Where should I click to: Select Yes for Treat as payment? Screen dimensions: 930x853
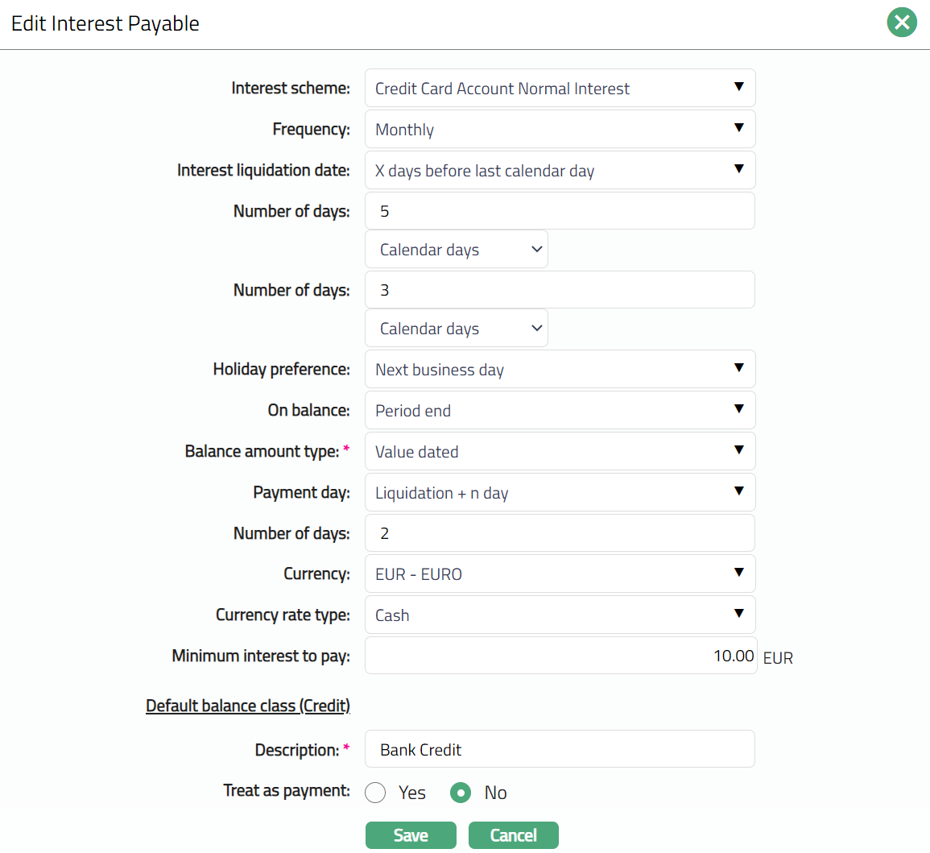point(376,793)
